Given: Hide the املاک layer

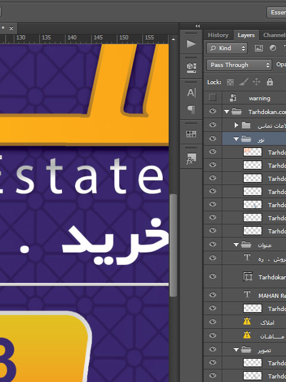Looking at the screenshot, I should [213, 322].
